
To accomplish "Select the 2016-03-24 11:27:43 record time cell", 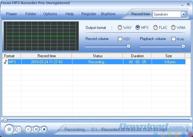I will [47, 62].
